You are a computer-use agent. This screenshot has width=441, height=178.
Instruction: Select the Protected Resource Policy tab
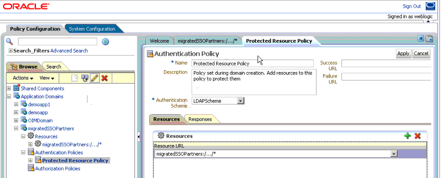pos(279,41)
